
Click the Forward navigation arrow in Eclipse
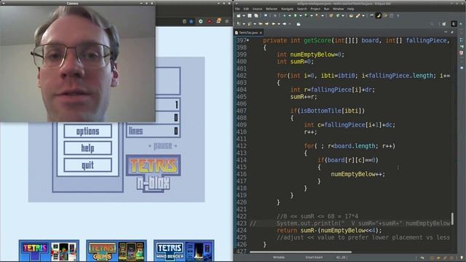[284, 24]
